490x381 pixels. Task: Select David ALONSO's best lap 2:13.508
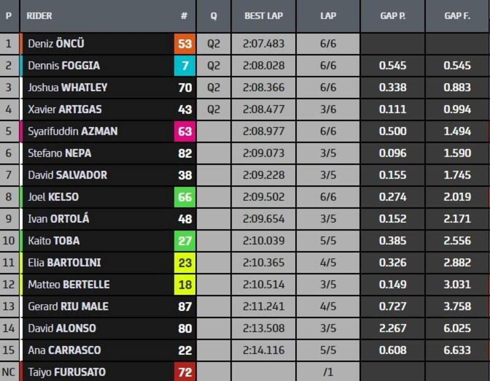(263, 328)
